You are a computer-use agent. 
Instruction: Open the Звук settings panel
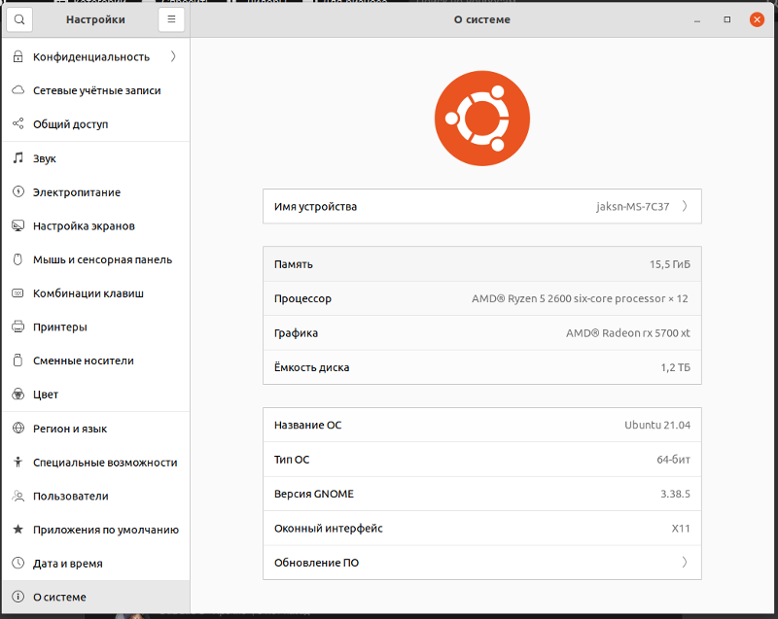click(x=95, y=158)
